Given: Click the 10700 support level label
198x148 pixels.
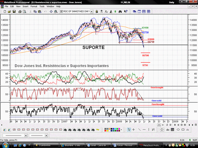Looking at the screenshot, I should click(x=145, y=55).
